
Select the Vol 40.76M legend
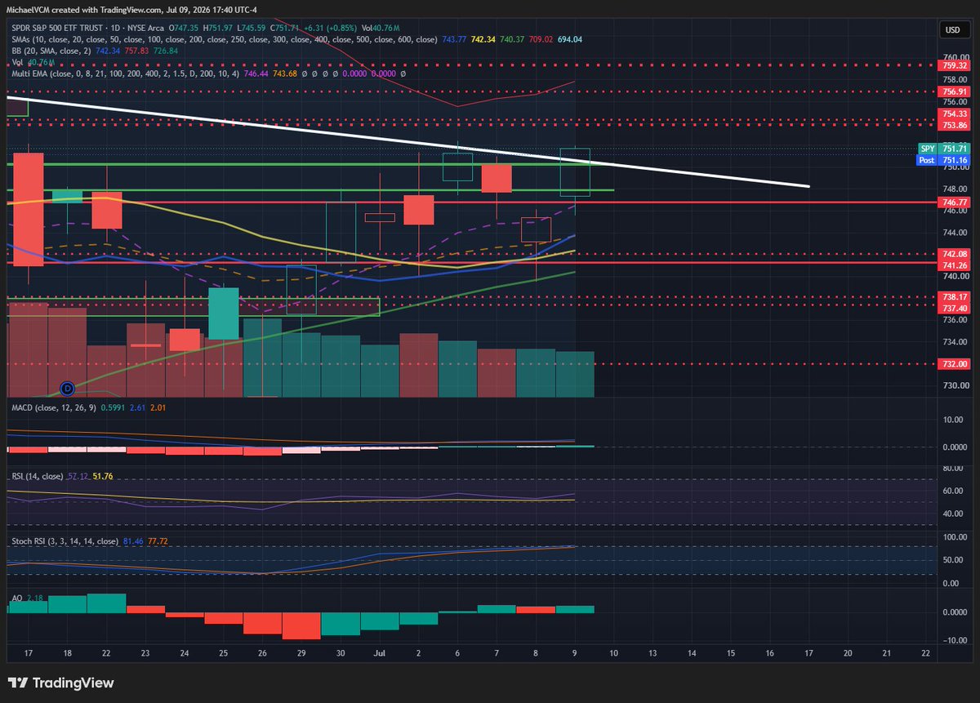click(x=33, y=61)
